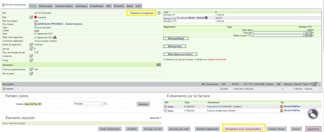Open the Modèle New DoliPlus dropdown
Image resolution: width=324 pixels, height=132 pixels.
[33, 104]
